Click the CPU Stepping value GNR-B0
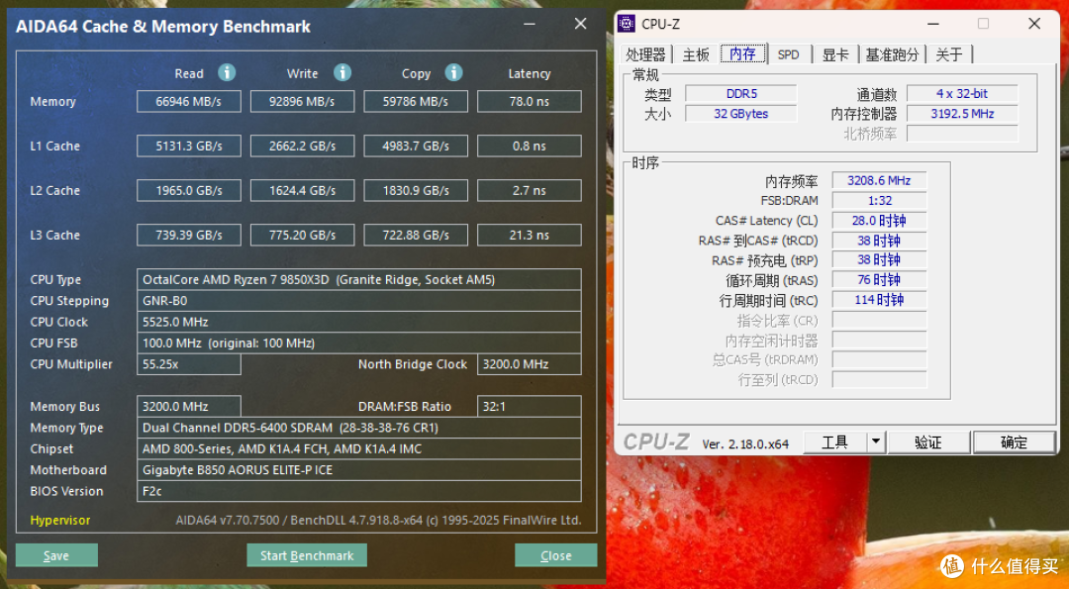1069x589 pixels. [x=359, y=301]
